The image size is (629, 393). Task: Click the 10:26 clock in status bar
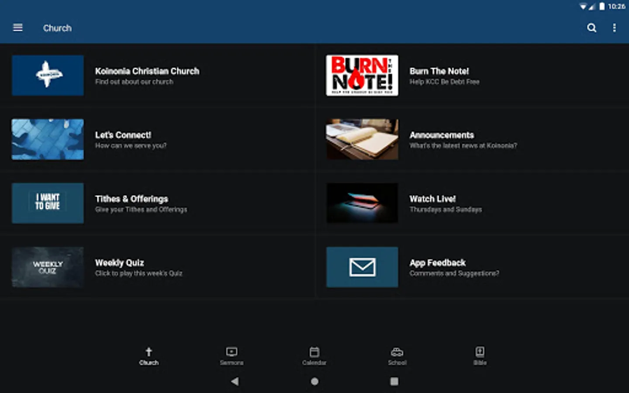click(x=616, y=7)
